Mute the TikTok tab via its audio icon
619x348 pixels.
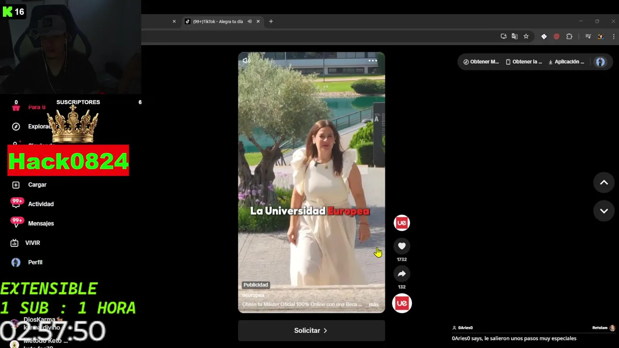250,21
